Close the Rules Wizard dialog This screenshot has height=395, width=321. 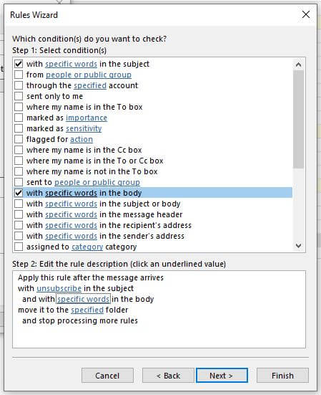tap(306, 14)
